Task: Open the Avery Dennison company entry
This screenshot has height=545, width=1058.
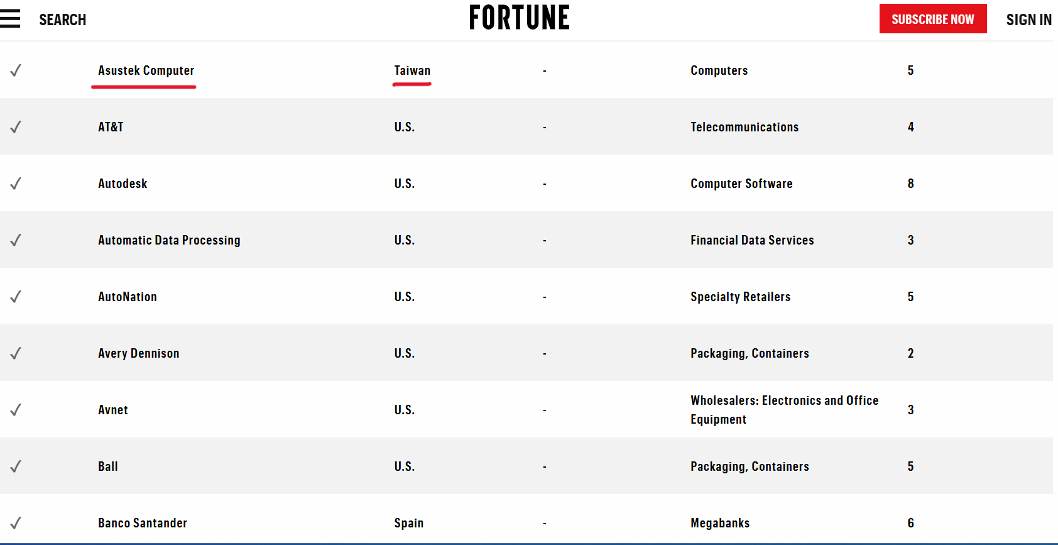Action: pyautogui.click(x=139, y=353)
